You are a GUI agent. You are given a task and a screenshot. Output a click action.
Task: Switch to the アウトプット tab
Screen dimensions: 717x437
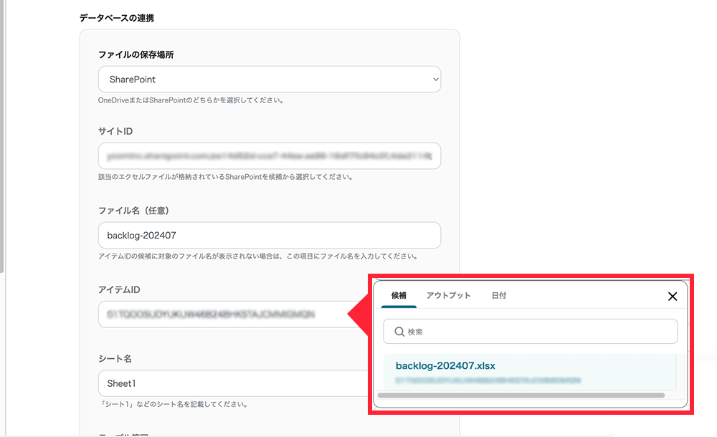449,295
